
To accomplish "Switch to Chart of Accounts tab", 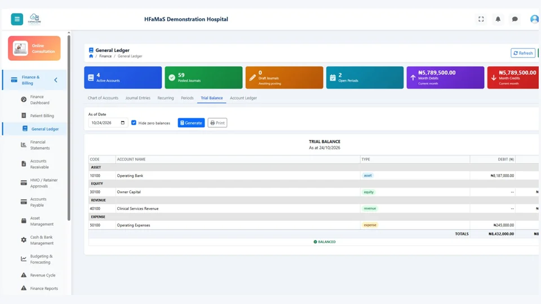I will tap(103, 98).
